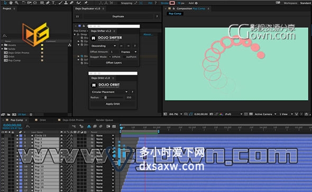Click the right arrow in Dojo Shifter

coord(128,46)
